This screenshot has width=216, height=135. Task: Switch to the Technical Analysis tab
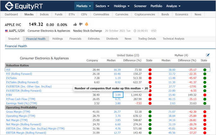[173, 39]
